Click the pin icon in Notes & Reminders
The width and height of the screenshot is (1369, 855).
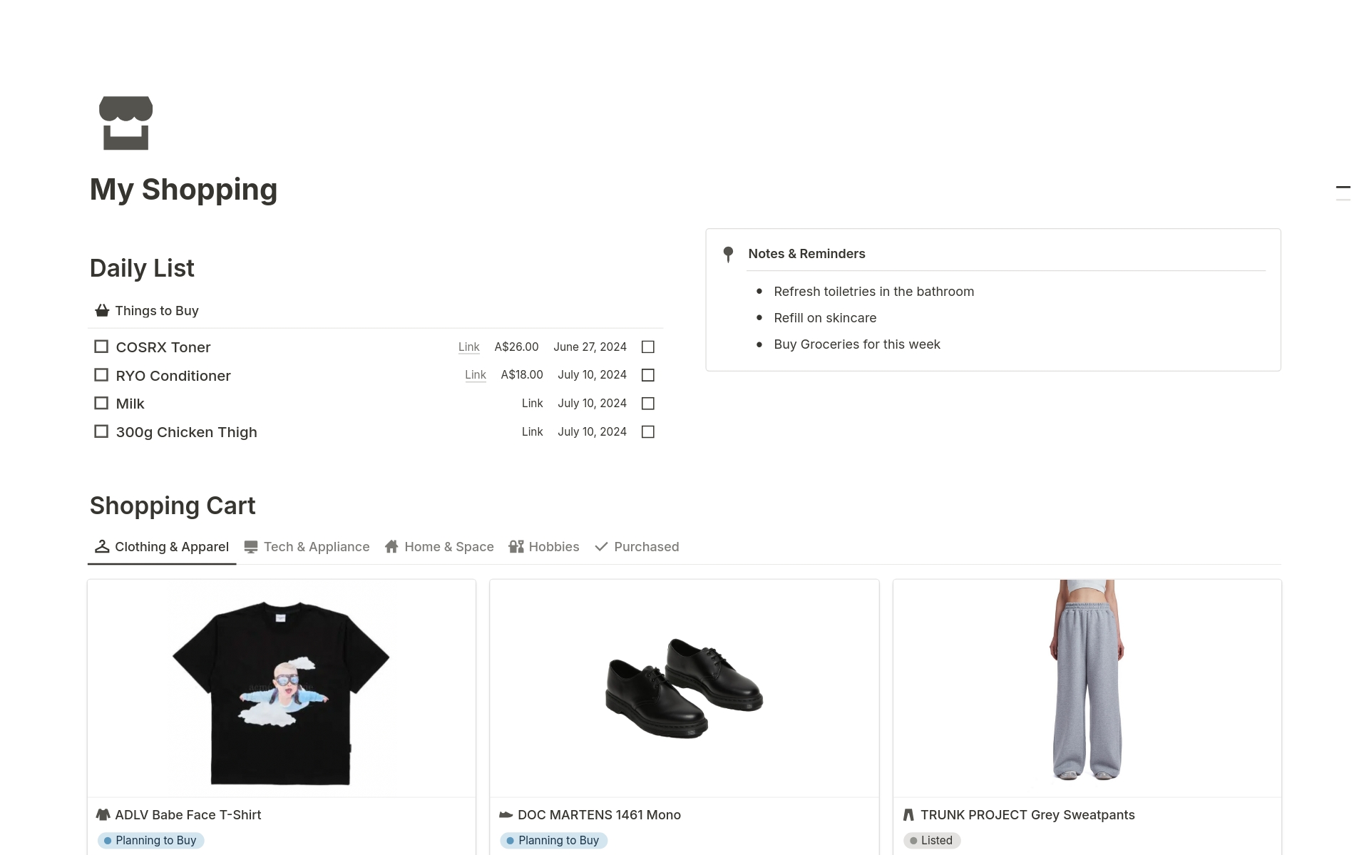click(x=728, y=255)
